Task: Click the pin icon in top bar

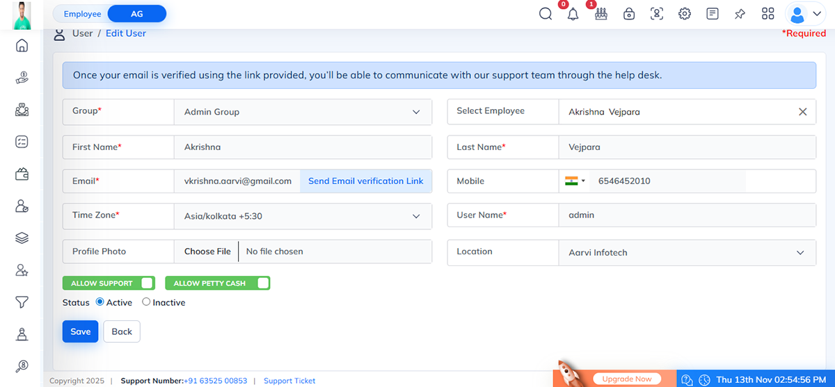Action: (740, 14)
